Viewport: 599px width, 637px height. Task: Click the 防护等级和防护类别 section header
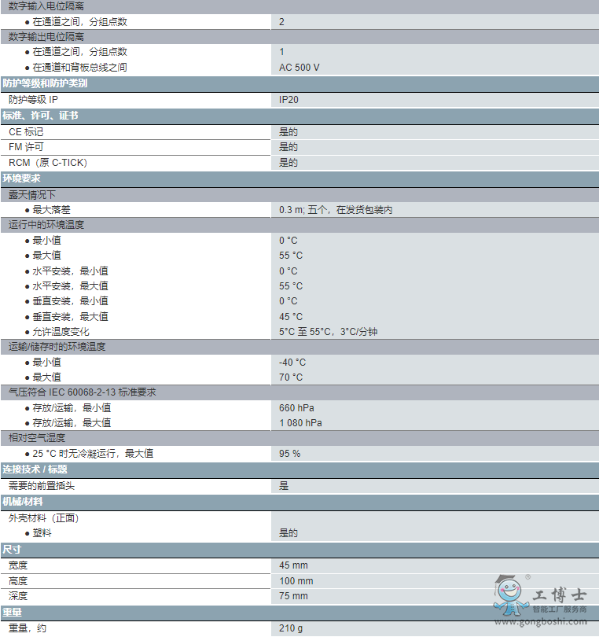coord(45,83)
